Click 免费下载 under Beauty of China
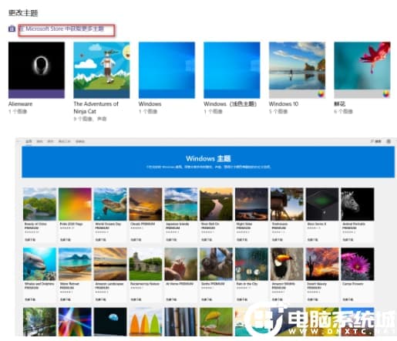Screen dimensions: 397x341 click(30, 240)
